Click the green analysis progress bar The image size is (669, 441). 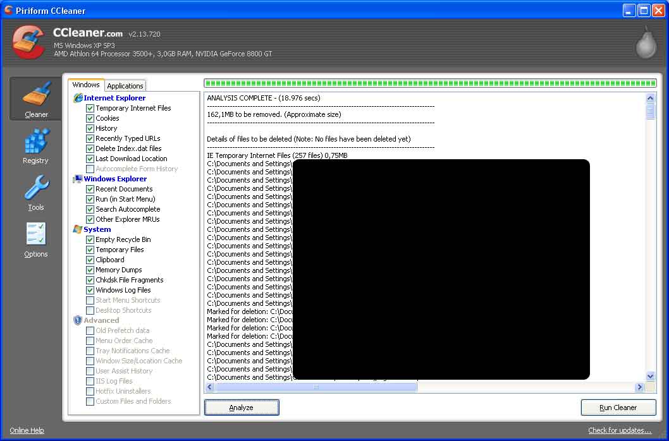point(429,83)
